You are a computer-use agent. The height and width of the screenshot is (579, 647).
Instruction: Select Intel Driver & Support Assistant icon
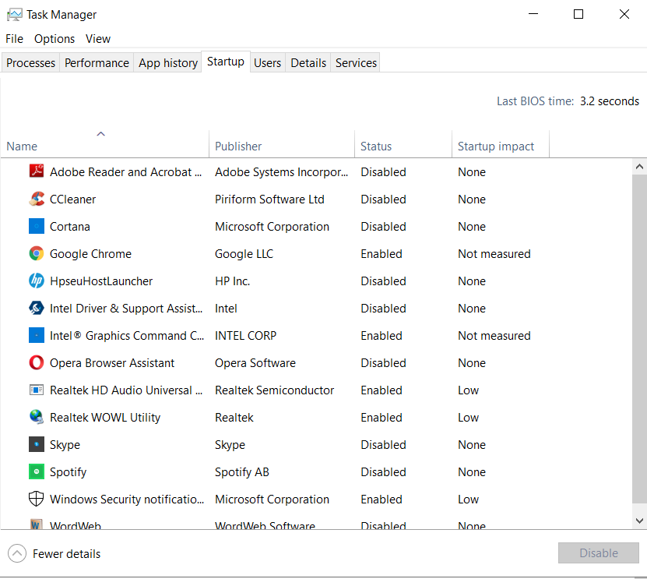click(x=37, y=308)
